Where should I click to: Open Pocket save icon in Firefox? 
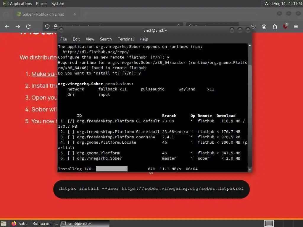[253, 27]
